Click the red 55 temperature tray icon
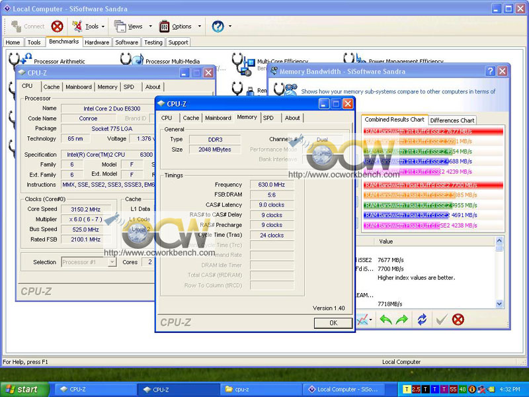 pyautogui.click(x=453, y=389)
